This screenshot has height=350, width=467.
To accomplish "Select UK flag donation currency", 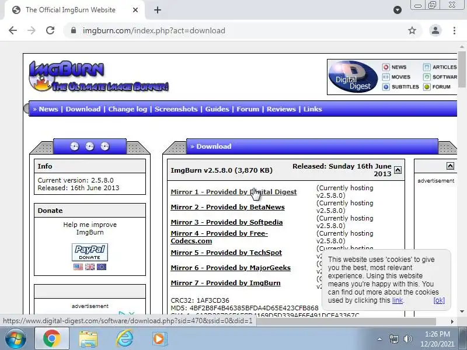I will click(90, 267).
